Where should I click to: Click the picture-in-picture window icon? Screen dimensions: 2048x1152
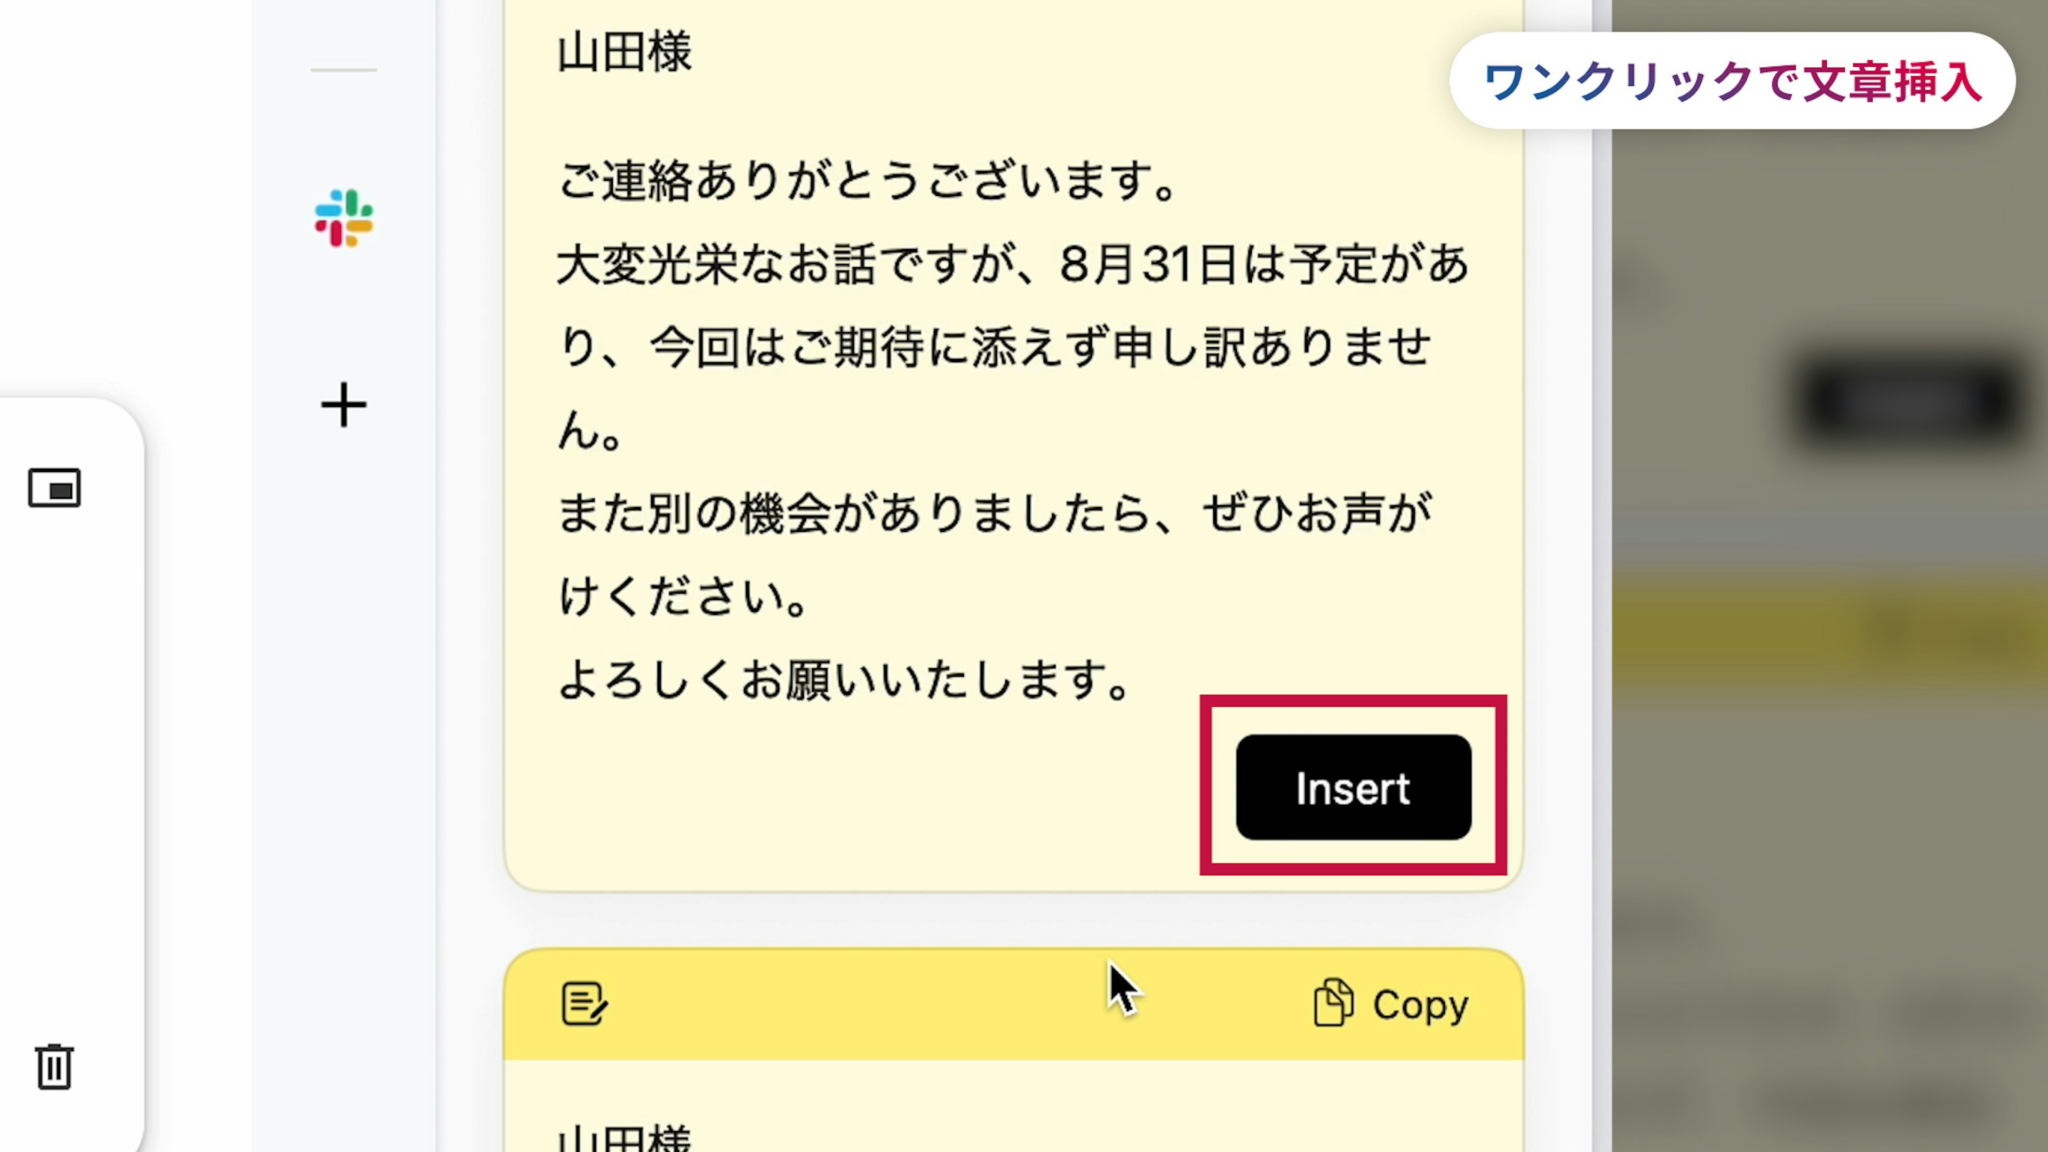54,487
